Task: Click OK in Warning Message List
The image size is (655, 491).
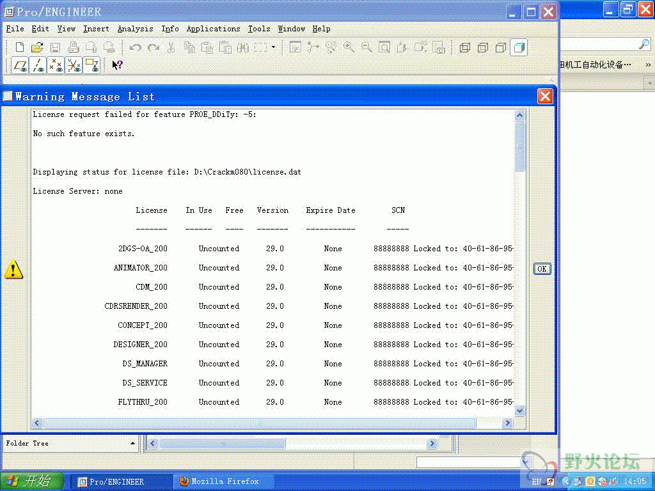Action: (x=542, y=269)
